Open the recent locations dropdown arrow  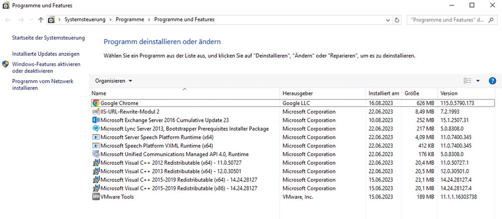point(31,20)
